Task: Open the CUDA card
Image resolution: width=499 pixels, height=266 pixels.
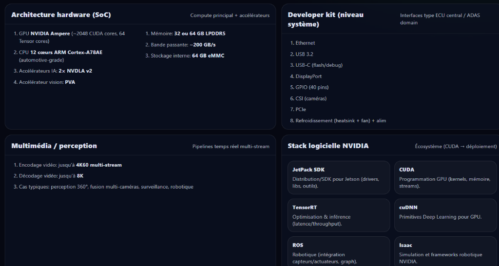Action: point(445,177)
